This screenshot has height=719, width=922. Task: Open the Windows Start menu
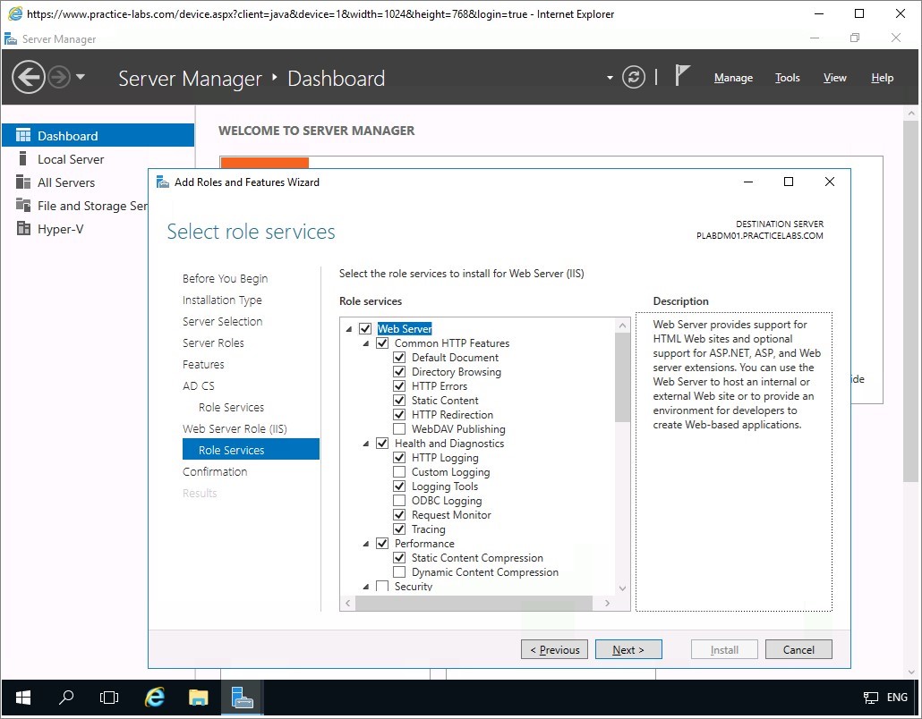tap(23, 698)
